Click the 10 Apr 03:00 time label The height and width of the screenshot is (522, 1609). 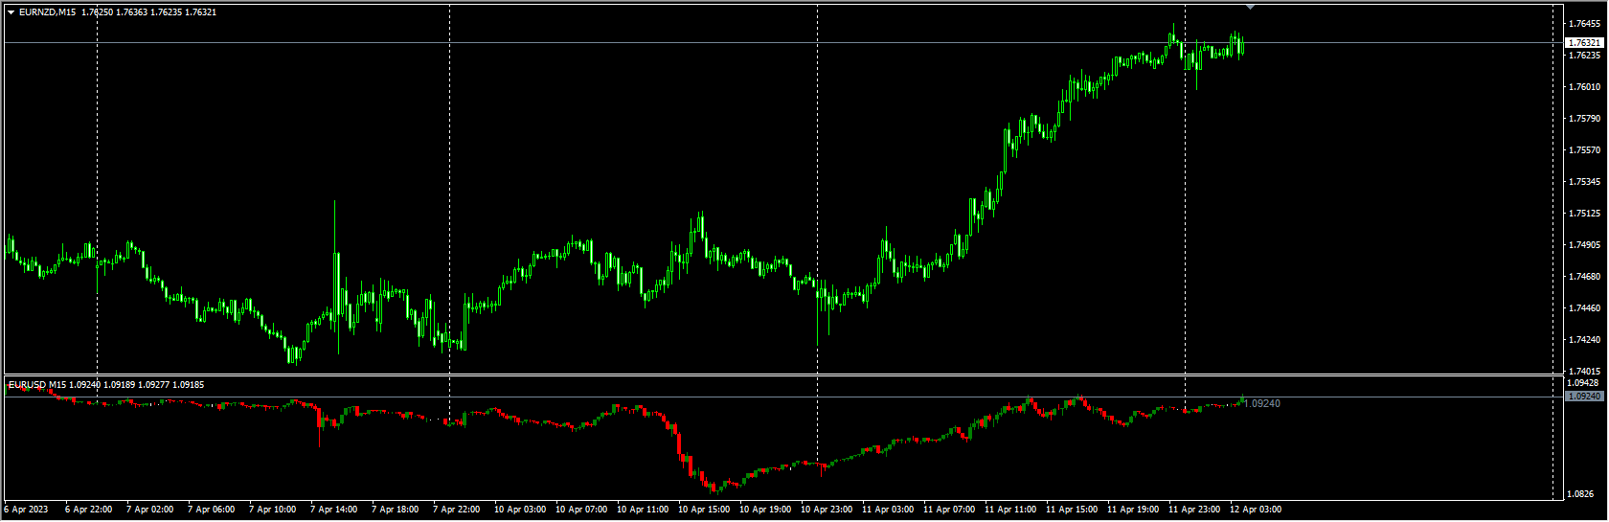520,510
